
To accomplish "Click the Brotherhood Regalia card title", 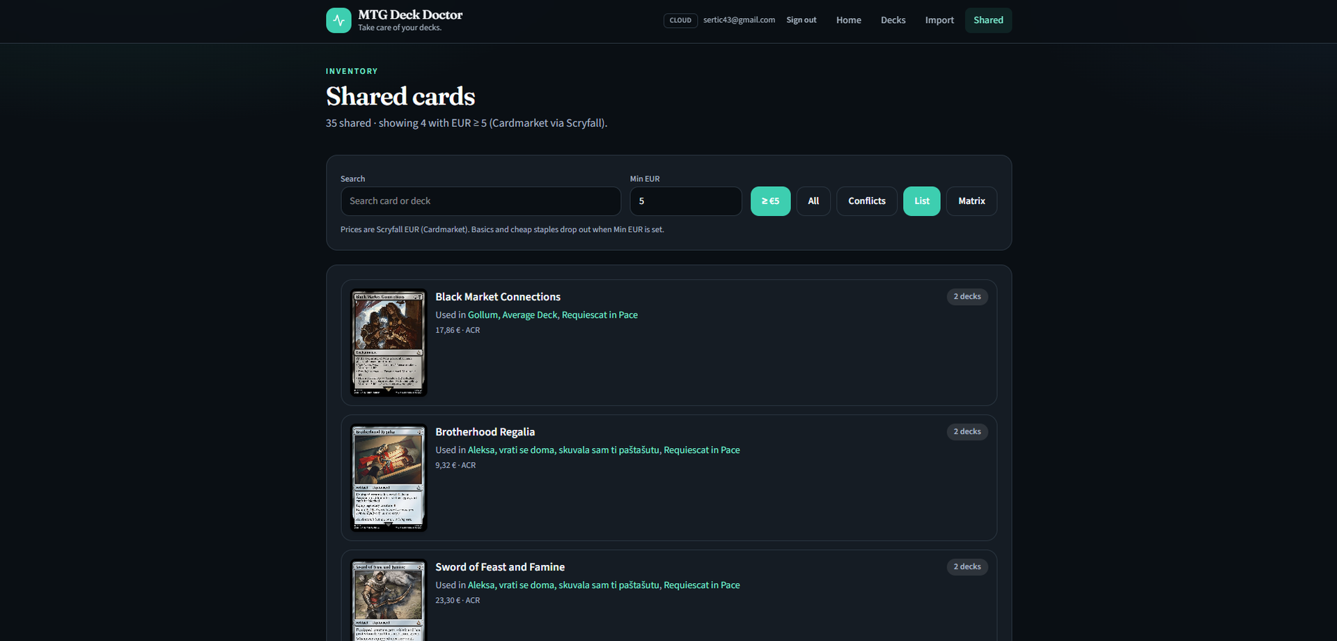I will pyautogui.click(x=485, y=432).
